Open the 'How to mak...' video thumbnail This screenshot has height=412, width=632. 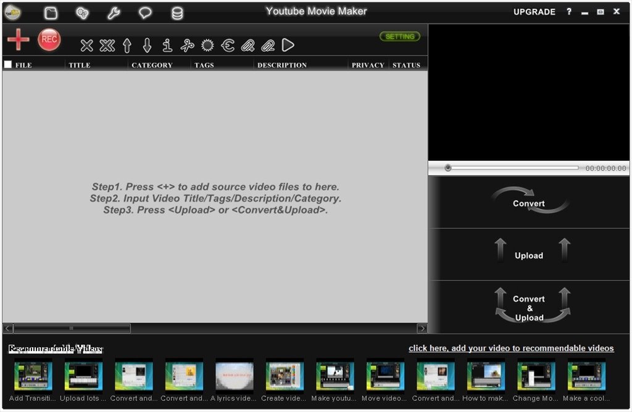click(486, 376)
